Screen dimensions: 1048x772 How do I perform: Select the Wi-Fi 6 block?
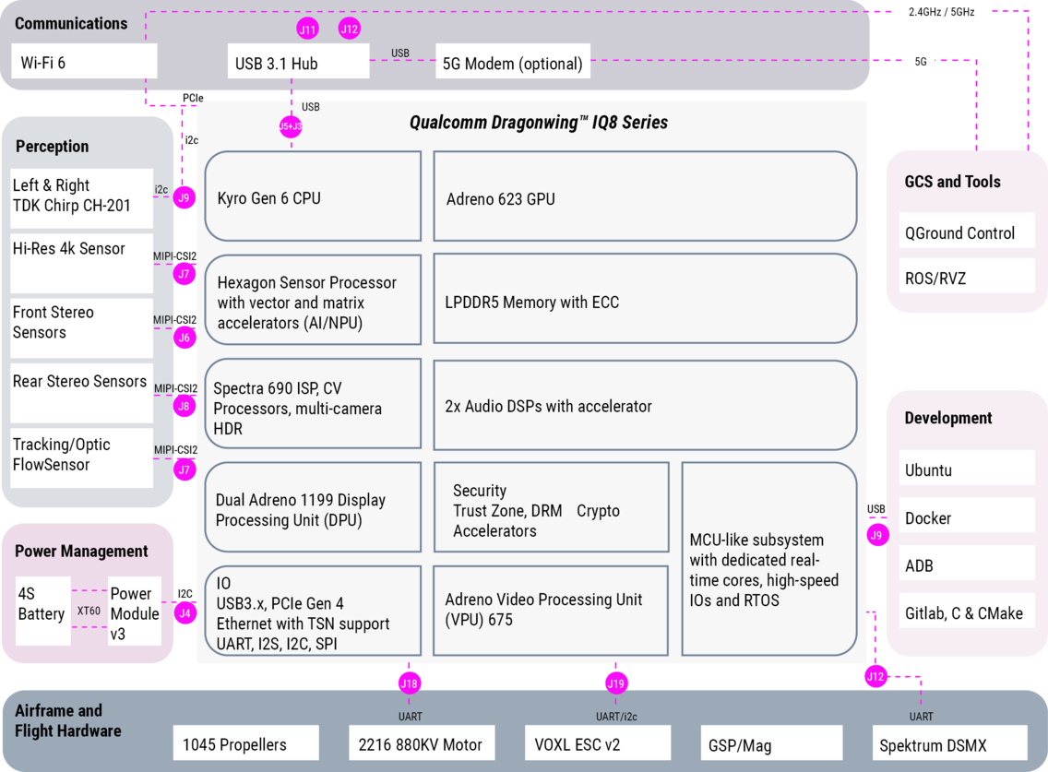coord(85,63)
